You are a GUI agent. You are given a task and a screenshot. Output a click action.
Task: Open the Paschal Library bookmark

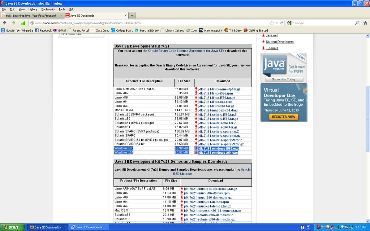tap(147, 30)
